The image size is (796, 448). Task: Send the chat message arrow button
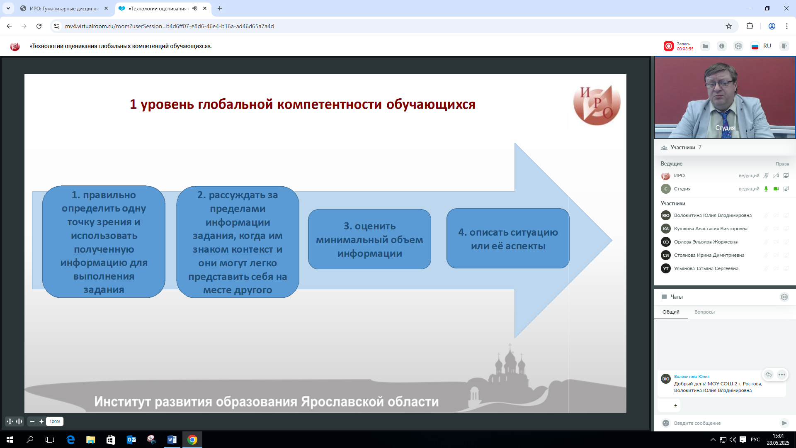[x=784, y=423]
